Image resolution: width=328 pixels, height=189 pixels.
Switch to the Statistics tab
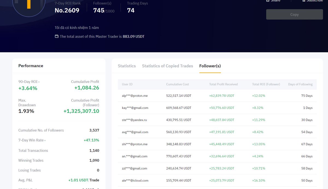click(127, 66)
